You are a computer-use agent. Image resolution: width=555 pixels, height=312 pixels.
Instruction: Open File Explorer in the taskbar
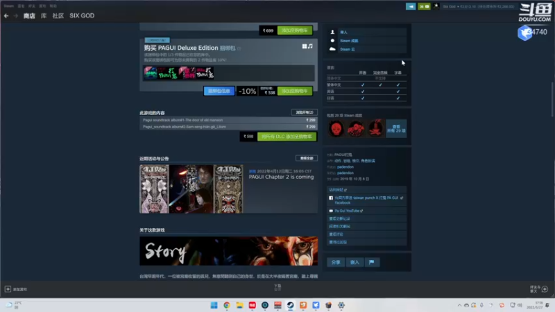pyautogui.click(x=239, y=305)
